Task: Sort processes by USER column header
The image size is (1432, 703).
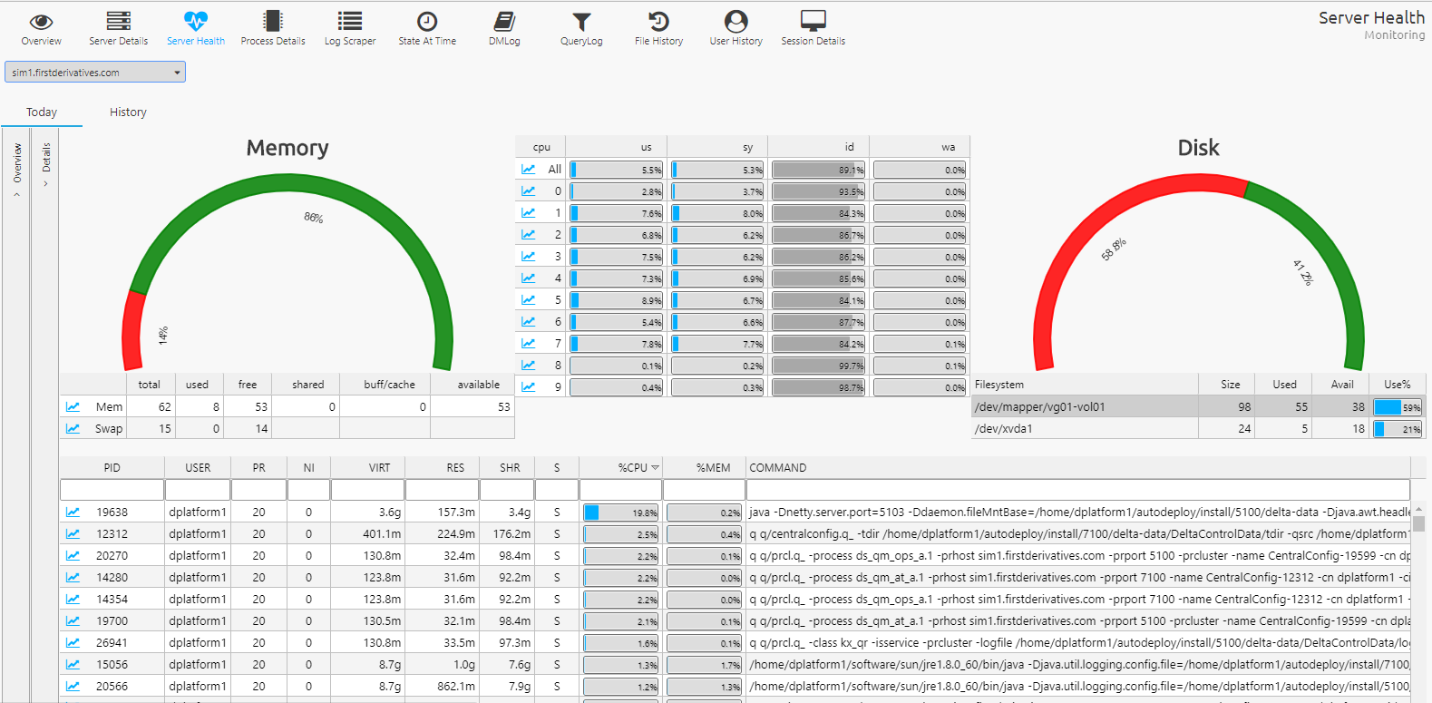Action: click(198, 468)
